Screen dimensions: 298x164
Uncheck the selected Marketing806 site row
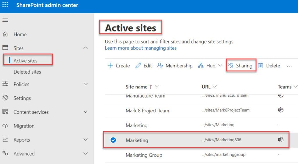[113, 140]
